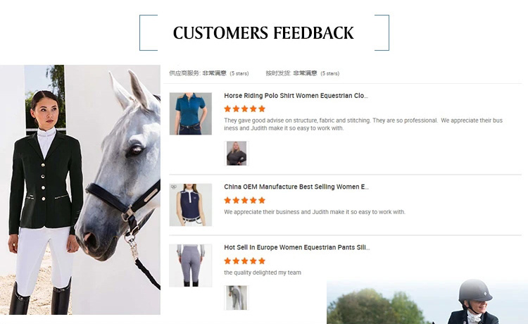The width and height of the screenshot is (528, 324).
Task: View customer photo of woman in grey top
Action: pos(237,154)
